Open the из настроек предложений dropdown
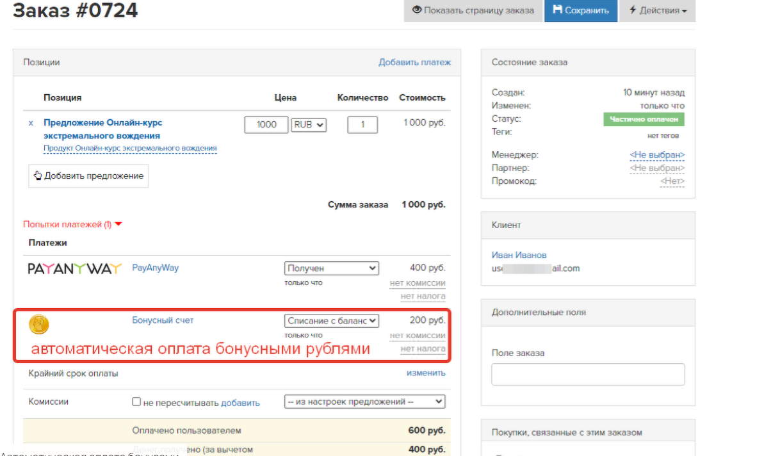The image size is (764, 456). point(364,402)
